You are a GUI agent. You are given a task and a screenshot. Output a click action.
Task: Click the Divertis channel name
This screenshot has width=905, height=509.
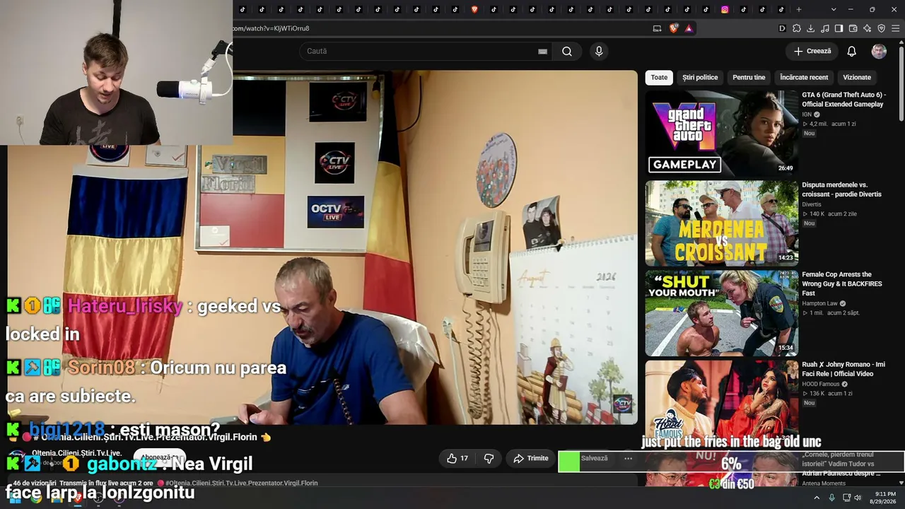[x=812, y=204]
